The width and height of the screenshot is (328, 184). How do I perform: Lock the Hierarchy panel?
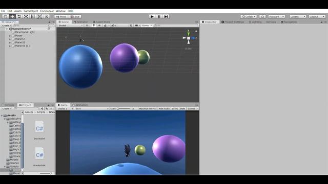(50, 22)
